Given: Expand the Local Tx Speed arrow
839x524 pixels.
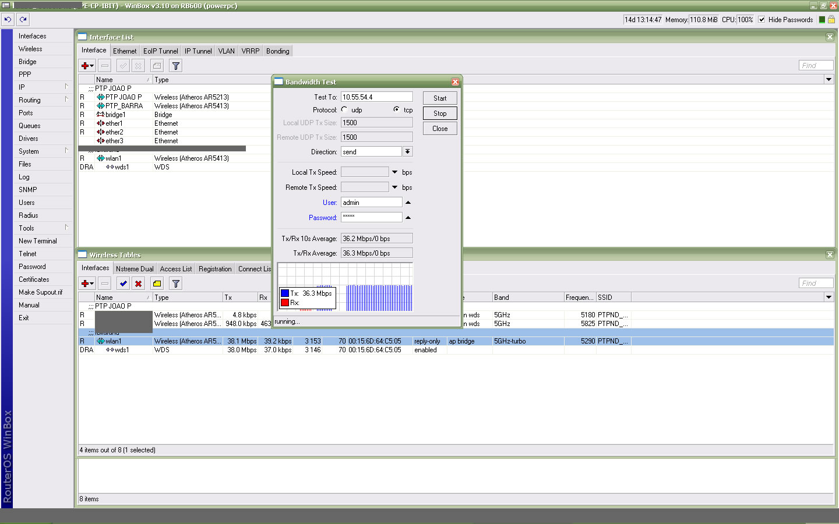Looking at the screenshot, I should point(394,172).
